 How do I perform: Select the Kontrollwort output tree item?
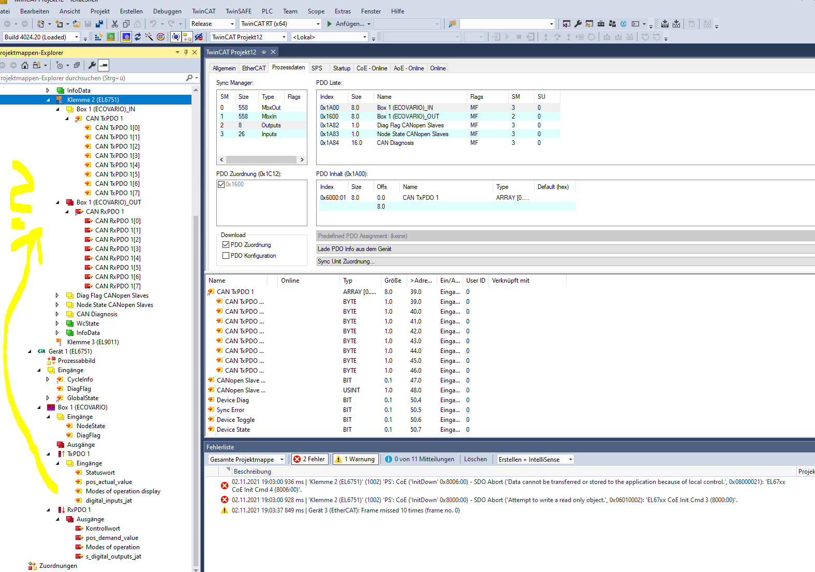(102, 529)
